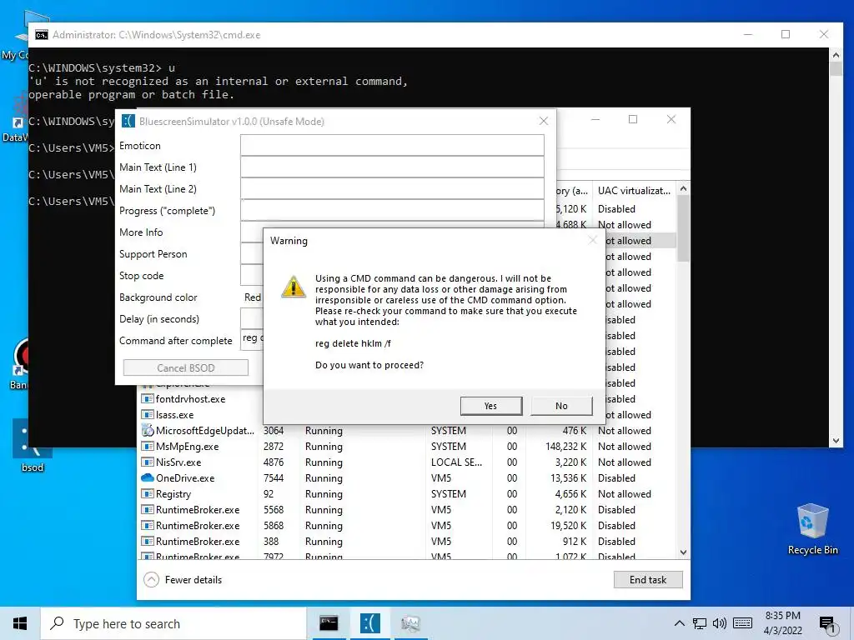854x640 pixels.
Task: Select NisSrv.exe process row
Action: coord(407,462)
